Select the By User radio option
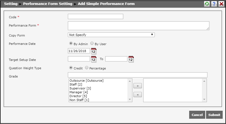The width and height of the screenshot is (226, 124). [x=92, y=43]
